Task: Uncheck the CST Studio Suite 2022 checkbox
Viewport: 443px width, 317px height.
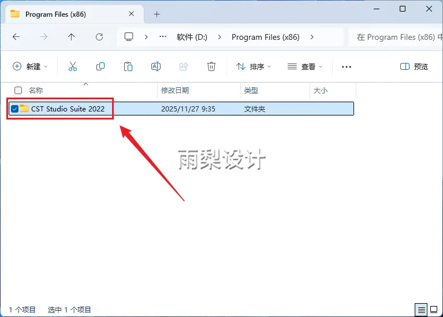Action: click(x=14, y=109)
